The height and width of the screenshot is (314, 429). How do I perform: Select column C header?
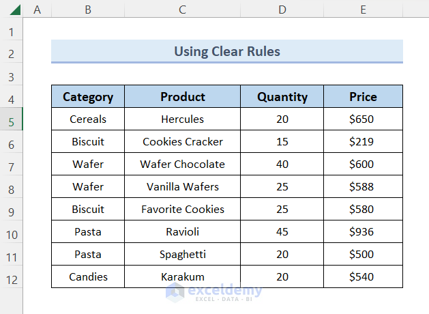(182, 9)
